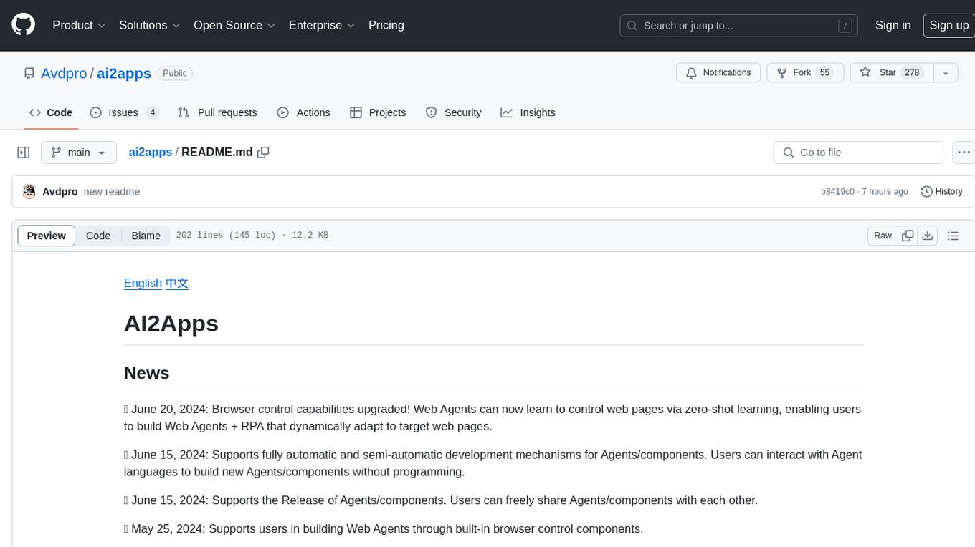Open the main branch selector

point(79,153)
